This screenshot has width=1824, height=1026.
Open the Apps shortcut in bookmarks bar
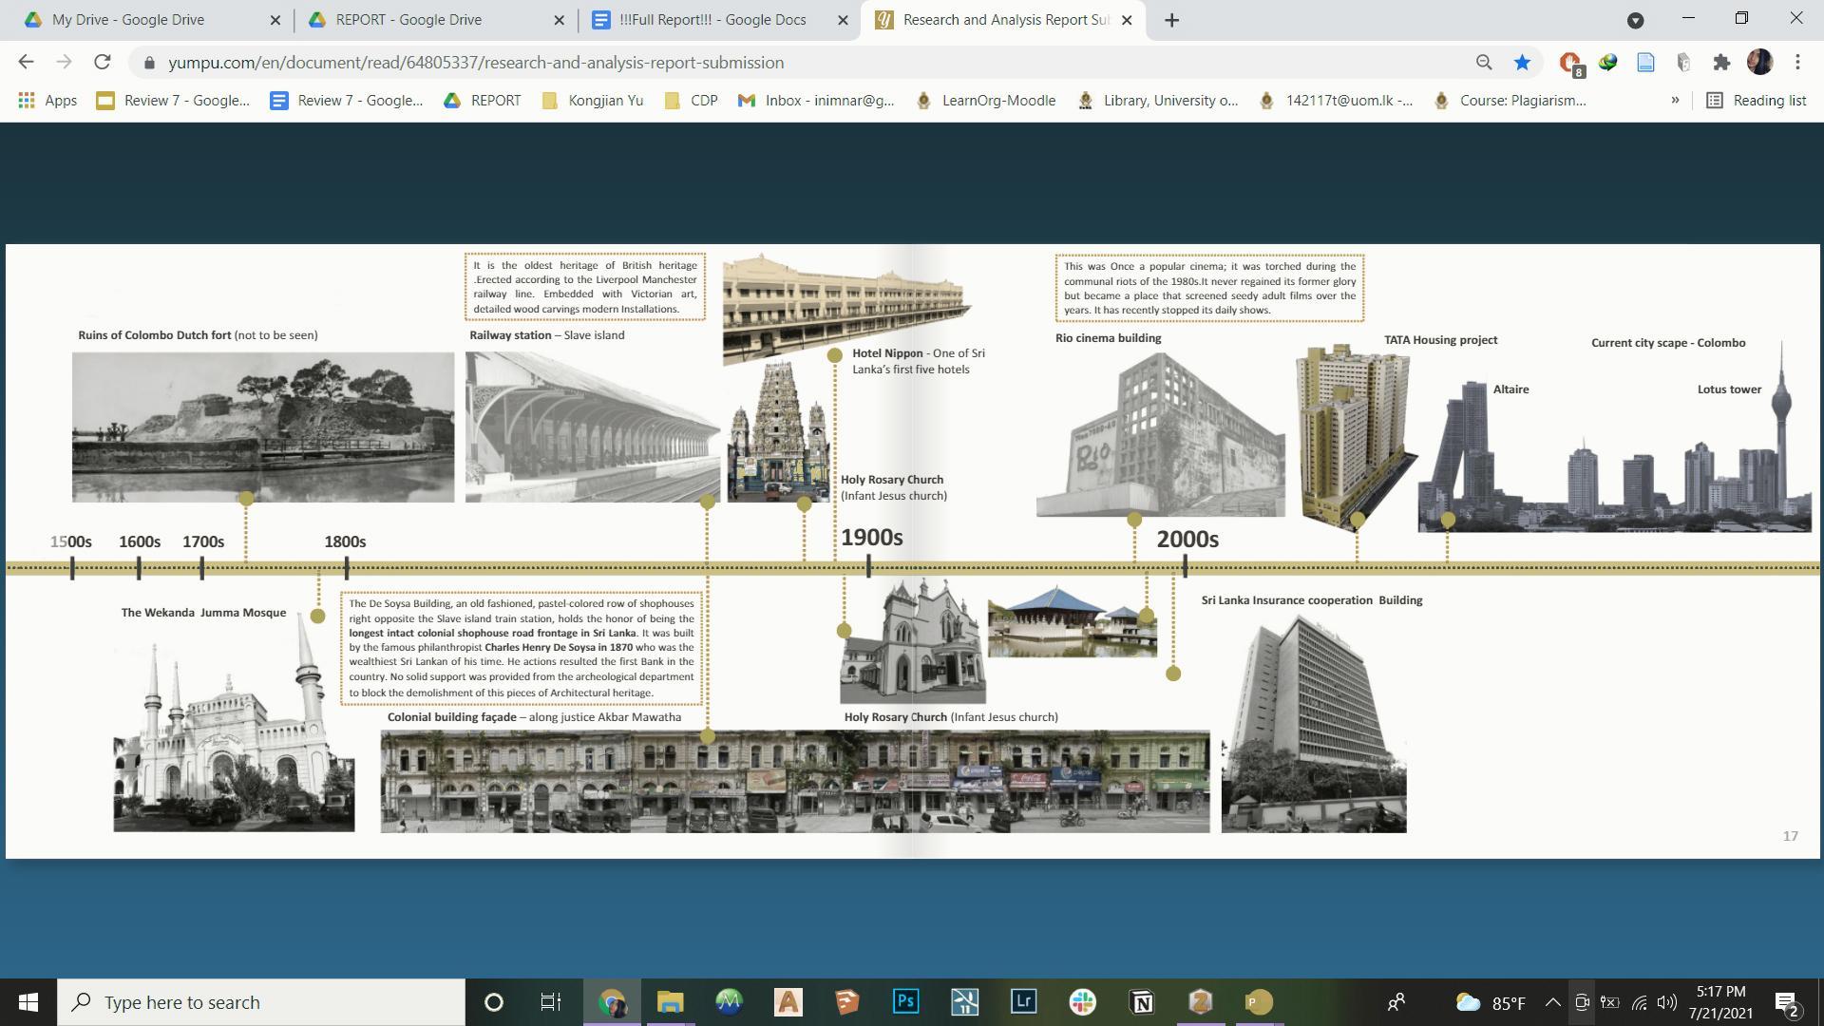(x=47, y=101)
